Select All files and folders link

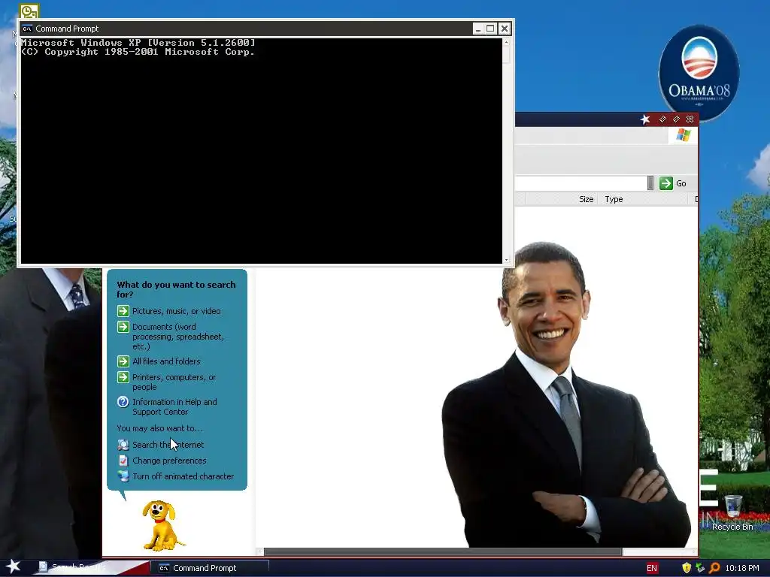(x=166, y=361)
